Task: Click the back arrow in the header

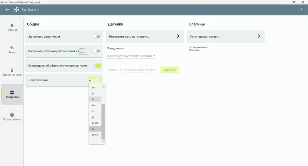Action: coord(7,10)
